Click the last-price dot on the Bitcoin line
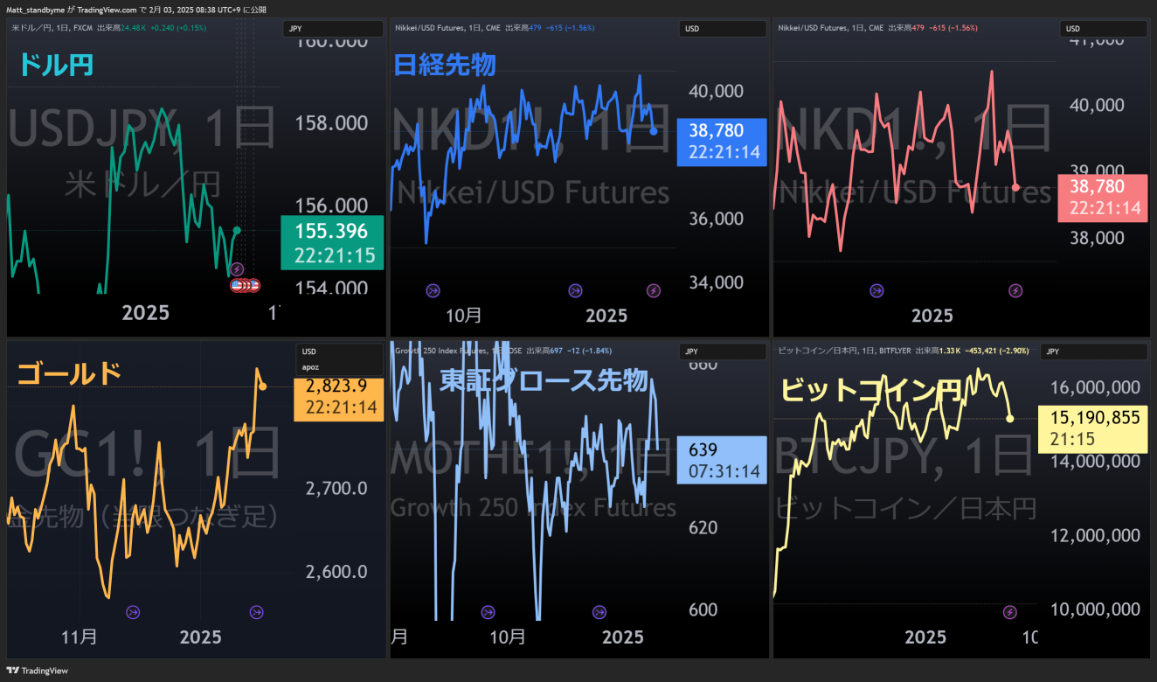 [x=1010, y=419]
